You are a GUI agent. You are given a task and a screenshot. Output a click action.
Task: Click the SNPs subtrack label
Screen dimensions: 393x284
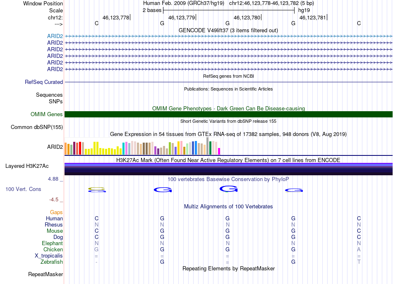click(x=56, y=101)
